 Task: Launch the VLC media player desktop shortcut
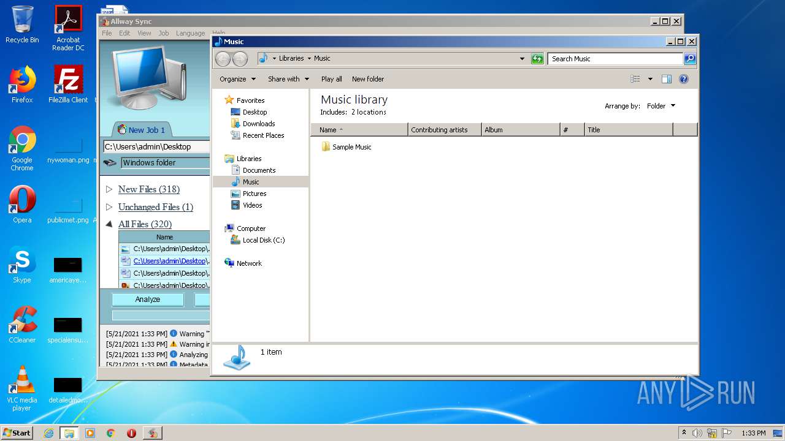22,388
